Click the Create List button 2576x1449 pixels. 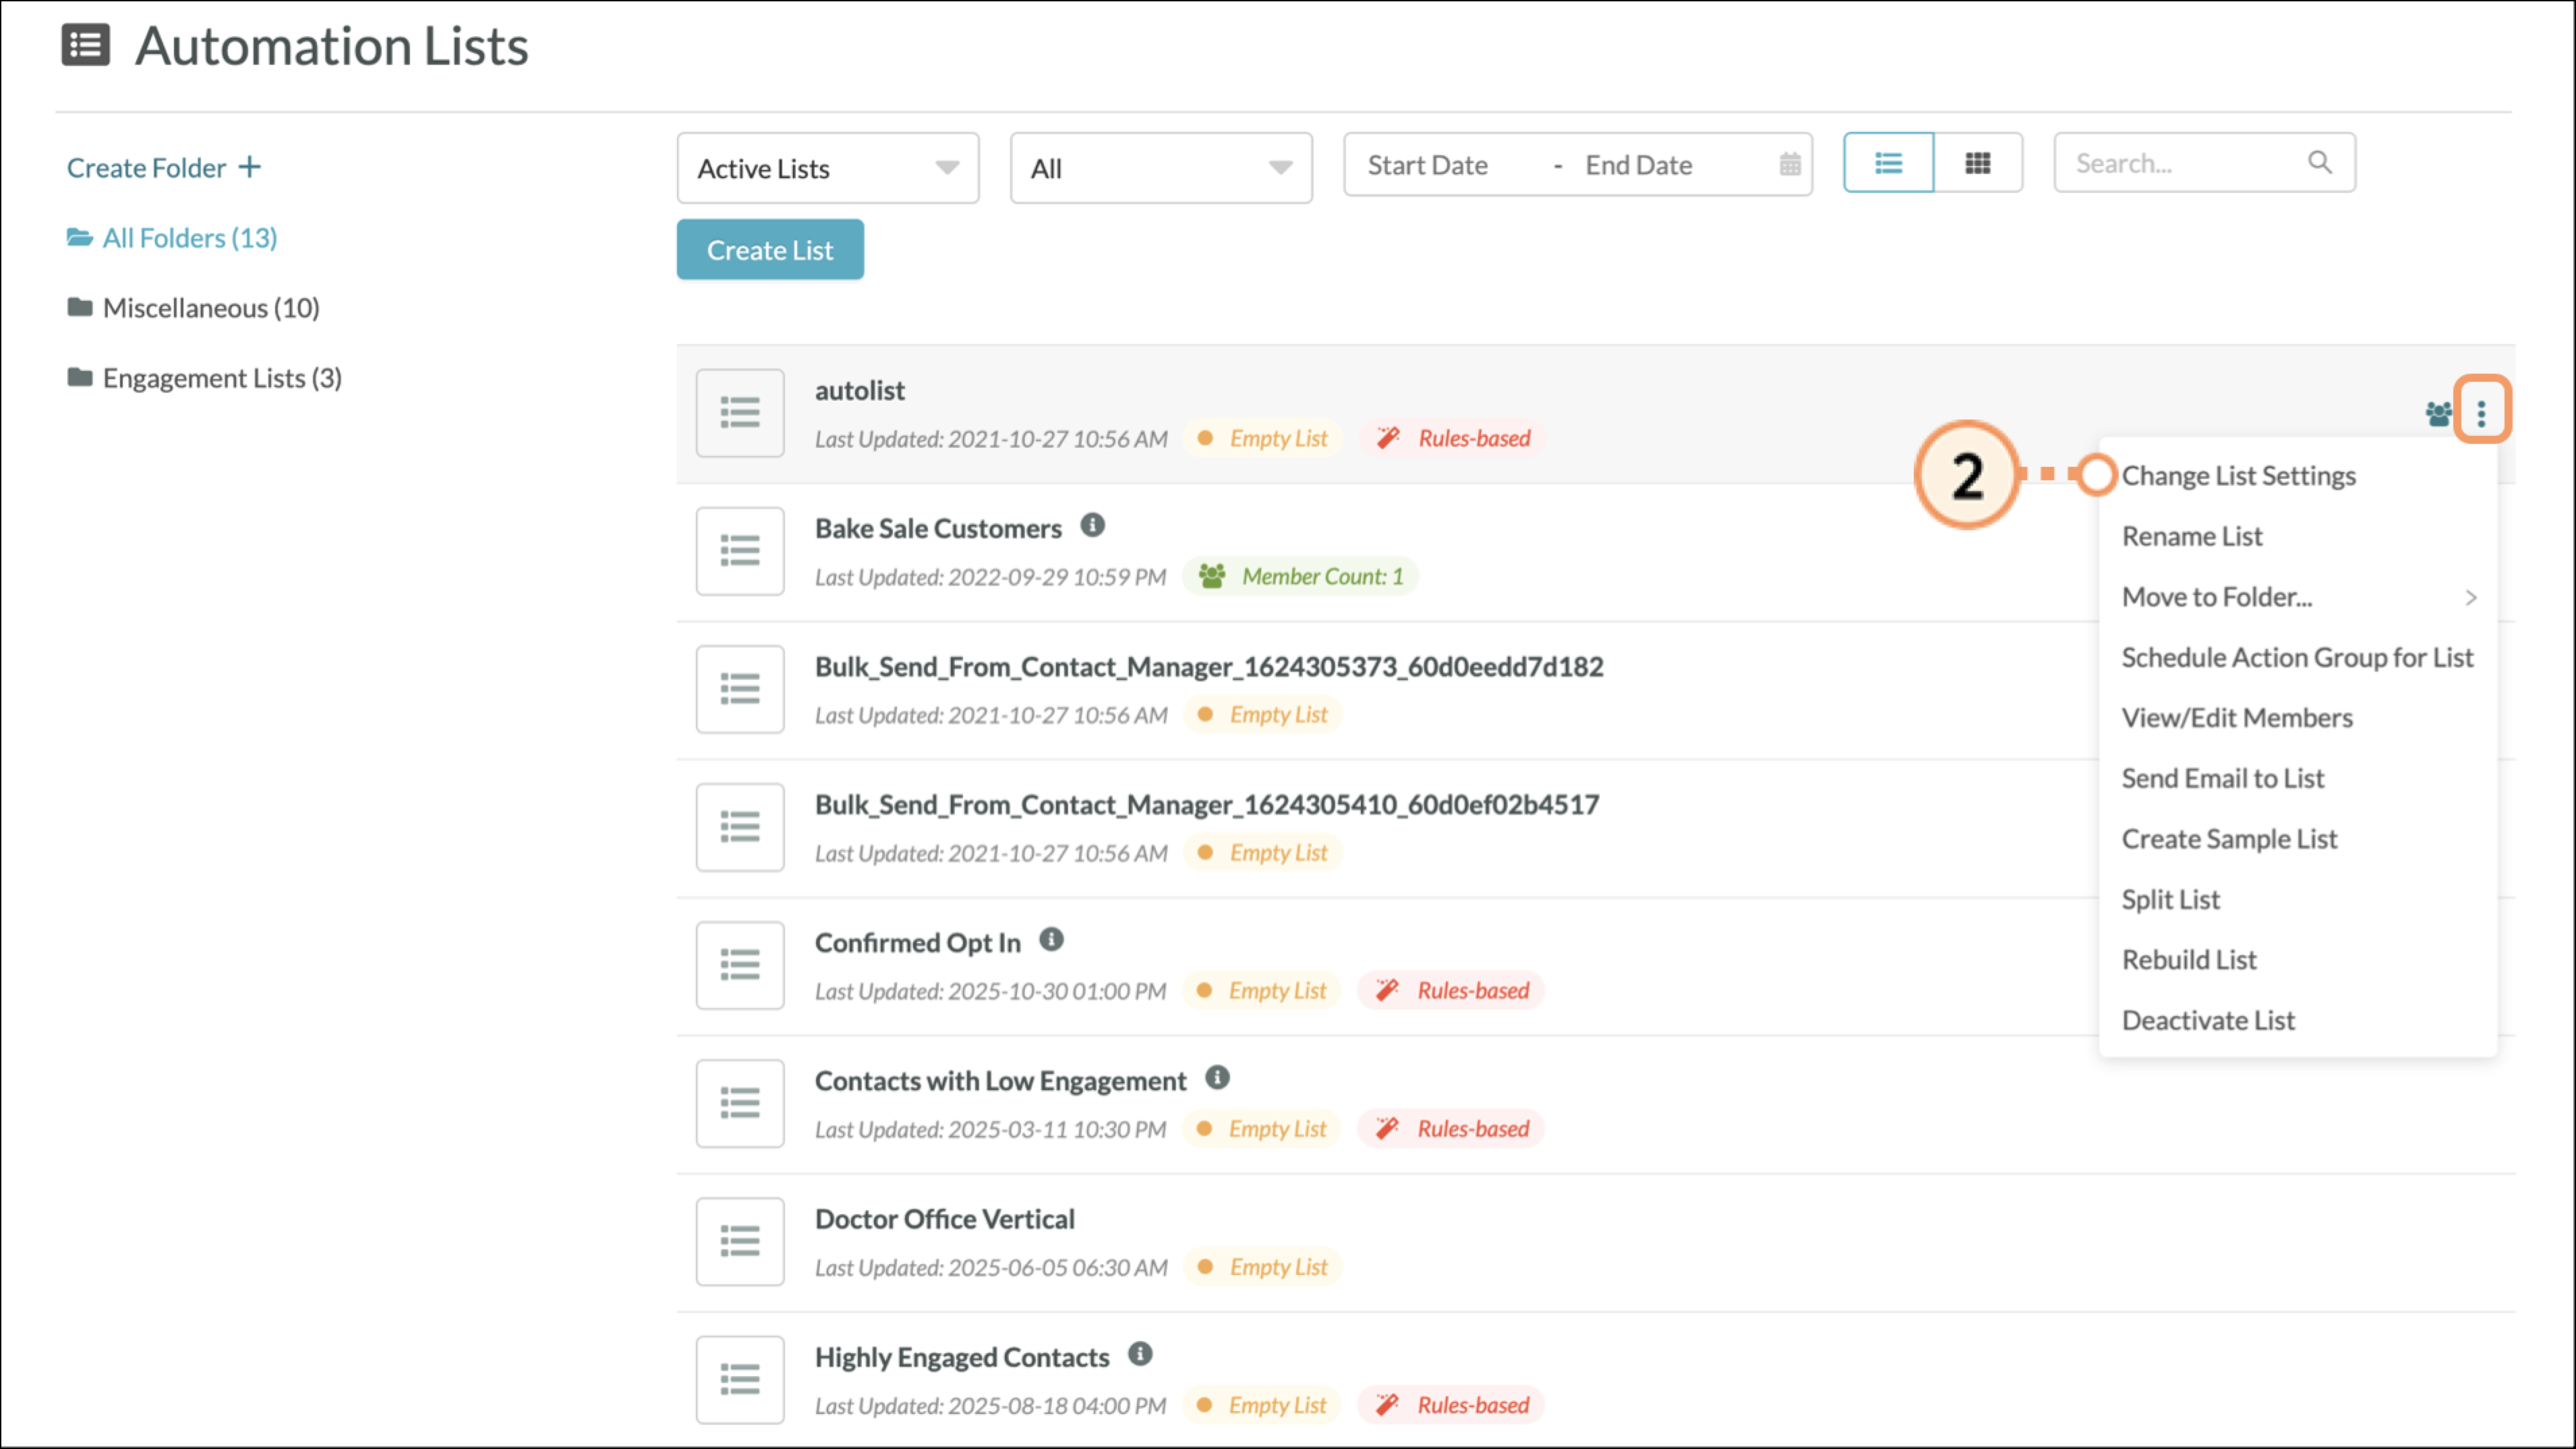coord(769,250)
